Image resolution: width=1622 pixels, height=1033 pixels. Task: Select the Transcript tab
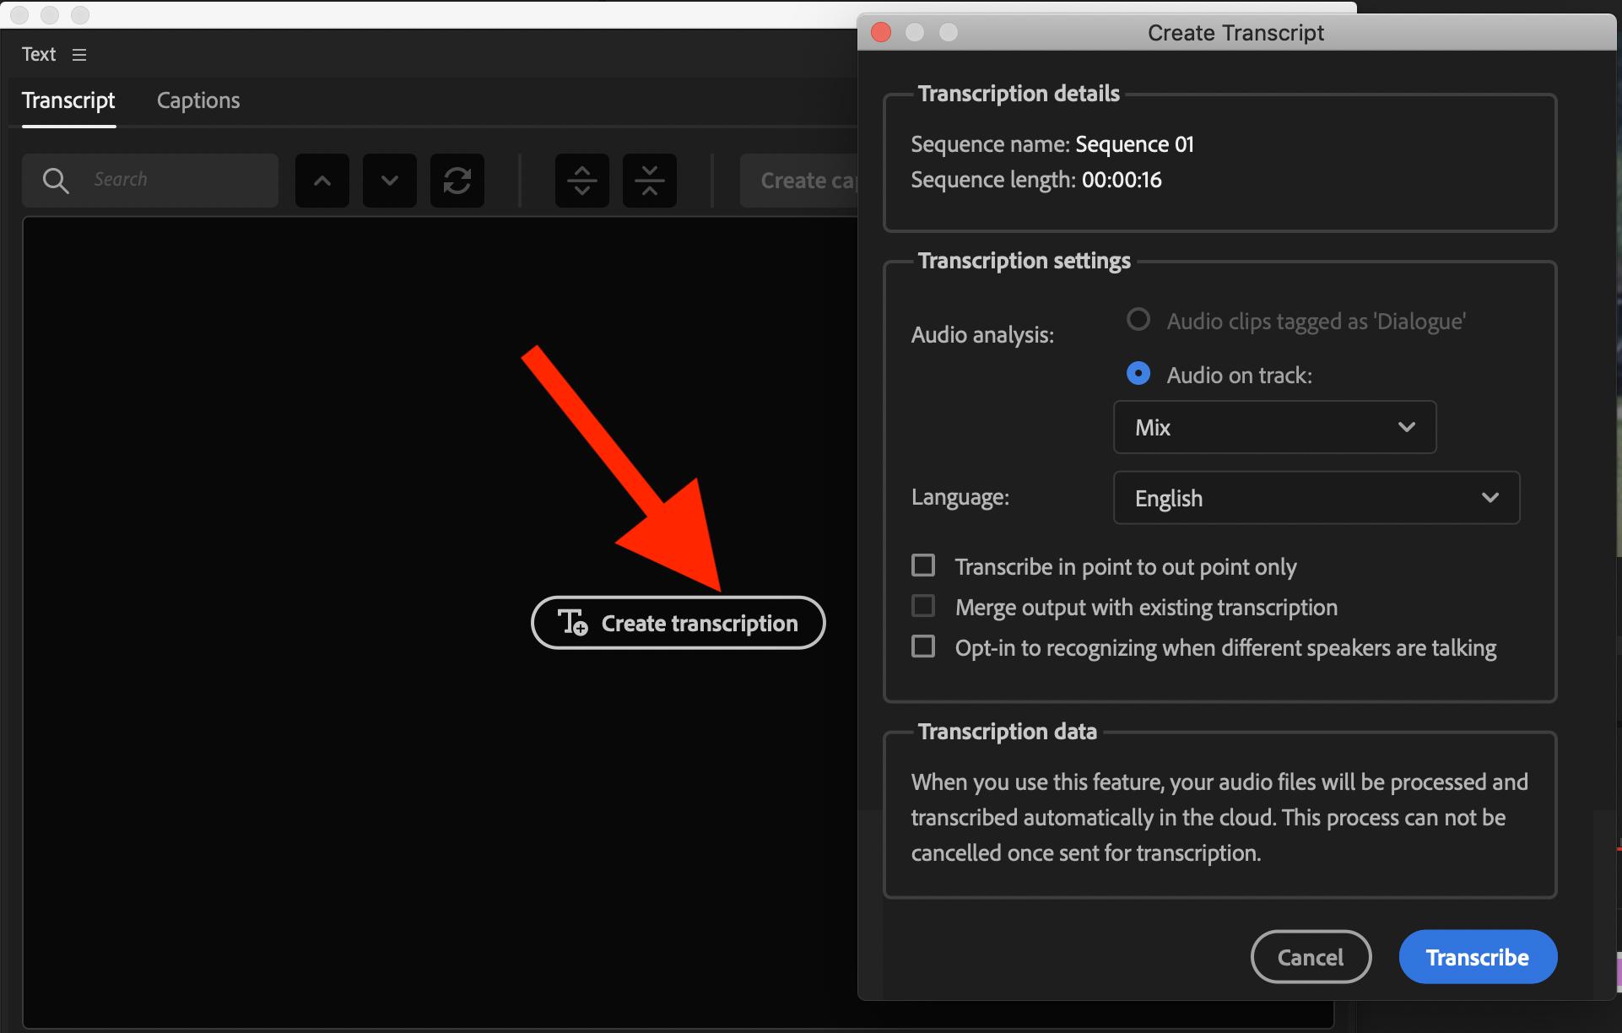[68, 100]
